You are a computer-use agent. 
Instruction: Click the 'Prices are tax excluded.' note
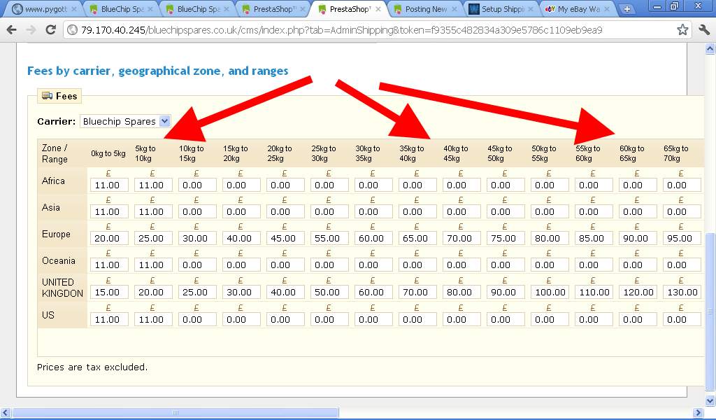pyautogui.click(x=92, y=367)
